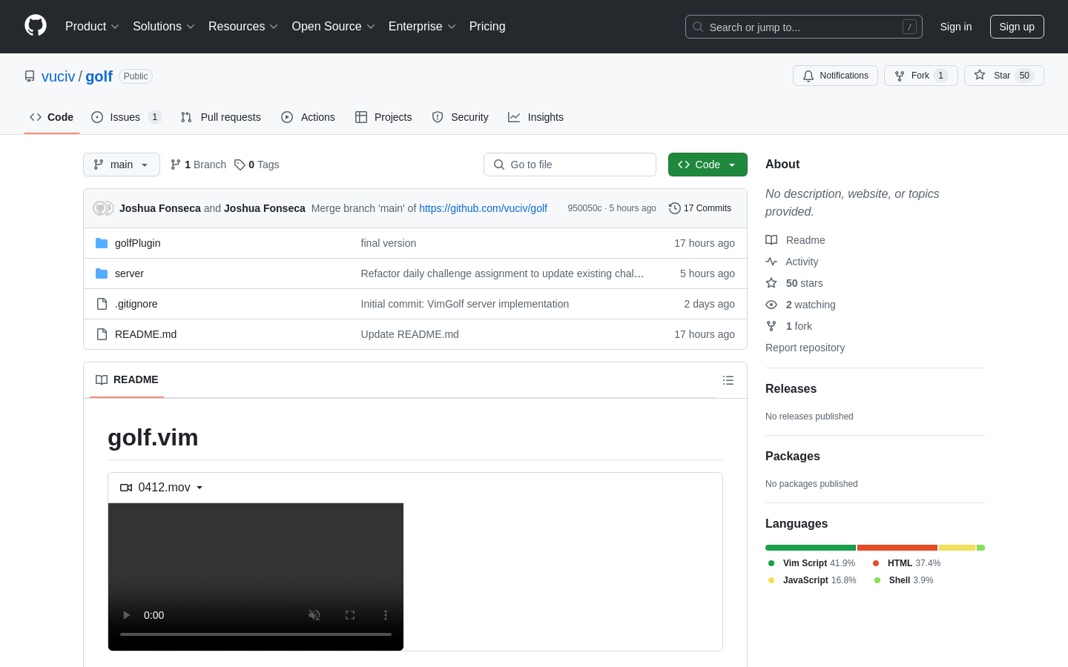Open the README.md file
Image resolution: width=1068 pixels, height=667 pixels.
145,334
